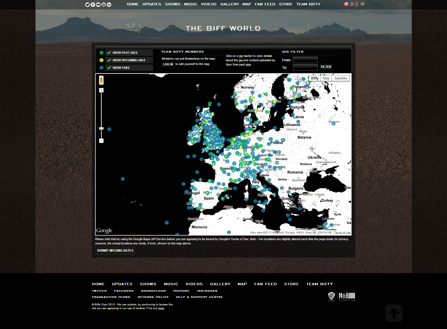Focus the From date field
This screenshot has width=447, height=329.
click(x=305, y=60)
